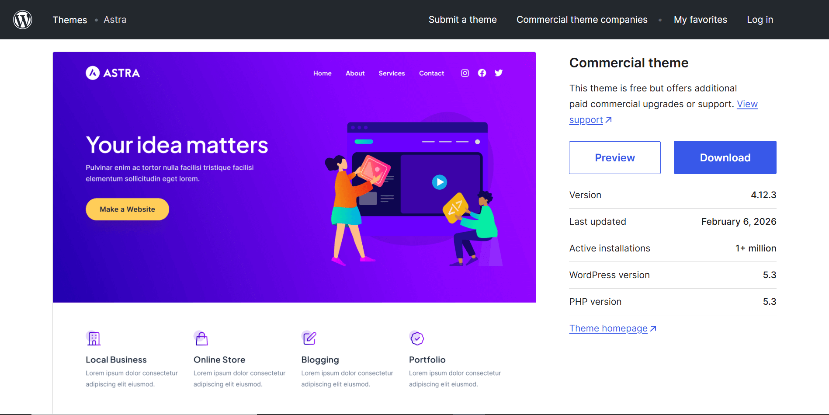829x415 pixels.
Task: Click Contact in the preview navigation
Action: tap(432, 73)
